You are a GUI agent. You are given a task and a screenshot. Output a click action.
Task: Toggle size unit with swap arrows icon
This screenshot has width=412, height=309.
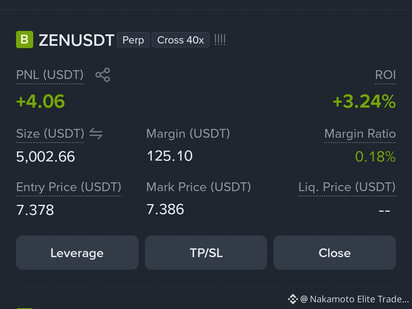click(x=96, y=134)
